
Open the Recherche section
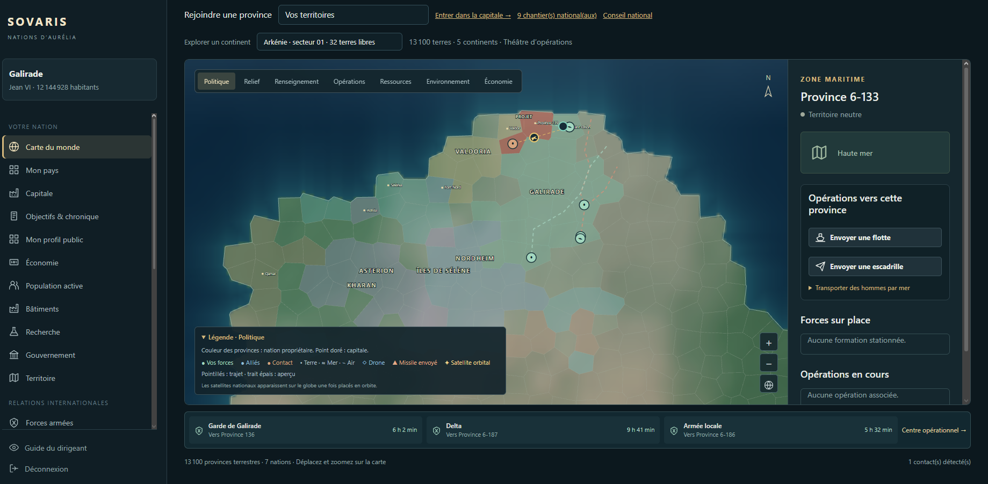pos(77,332)
